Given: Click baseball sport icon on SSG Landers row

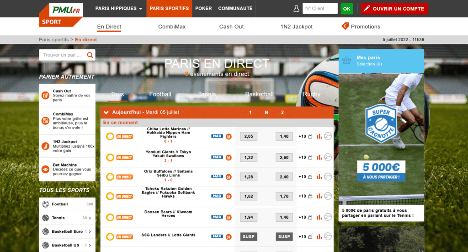Looking at the screenshot, I should coord(110,237).
